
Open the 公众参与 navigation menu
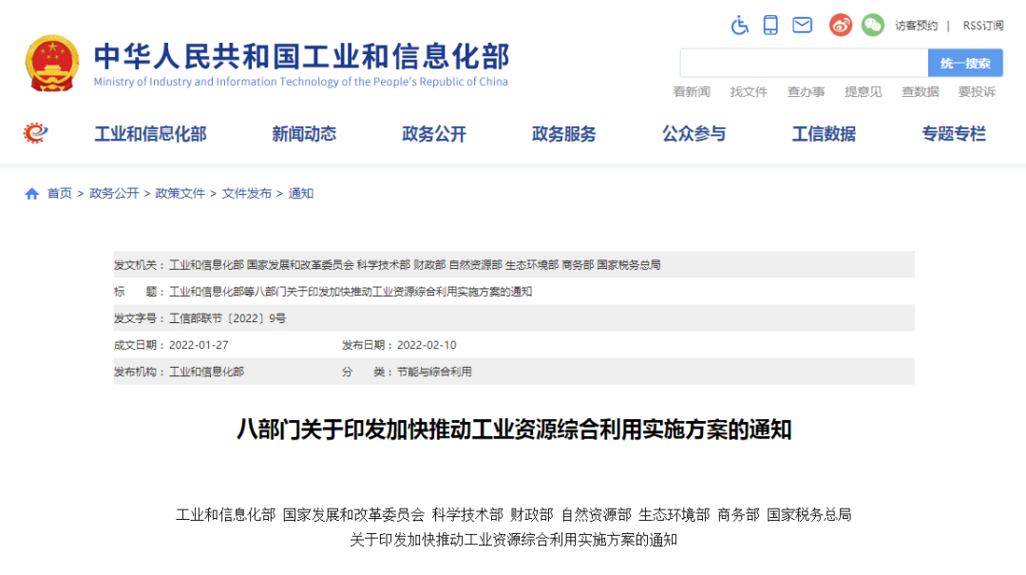693,134
